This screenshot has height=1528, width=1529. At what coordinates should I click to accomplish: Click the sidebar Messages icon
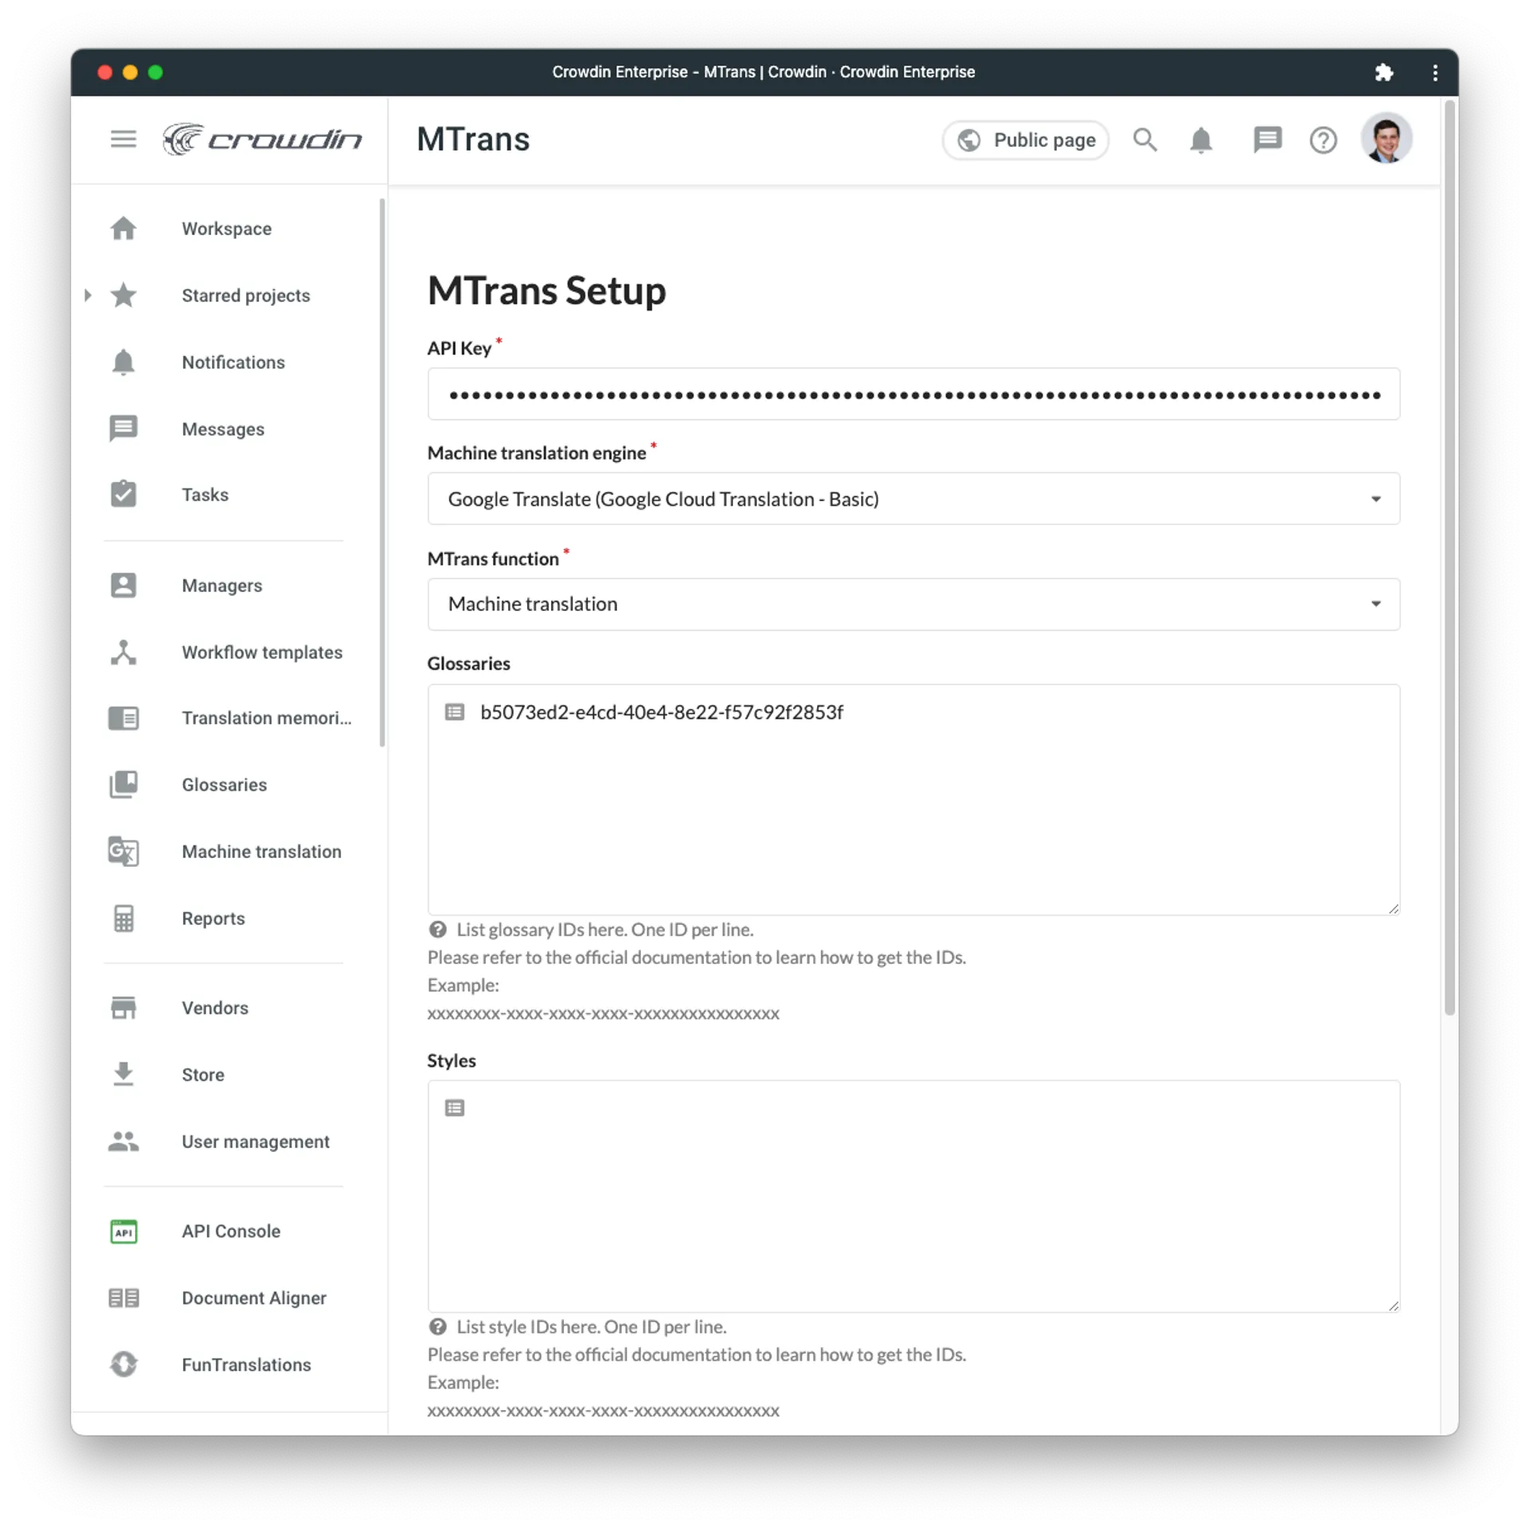point(123,429)
